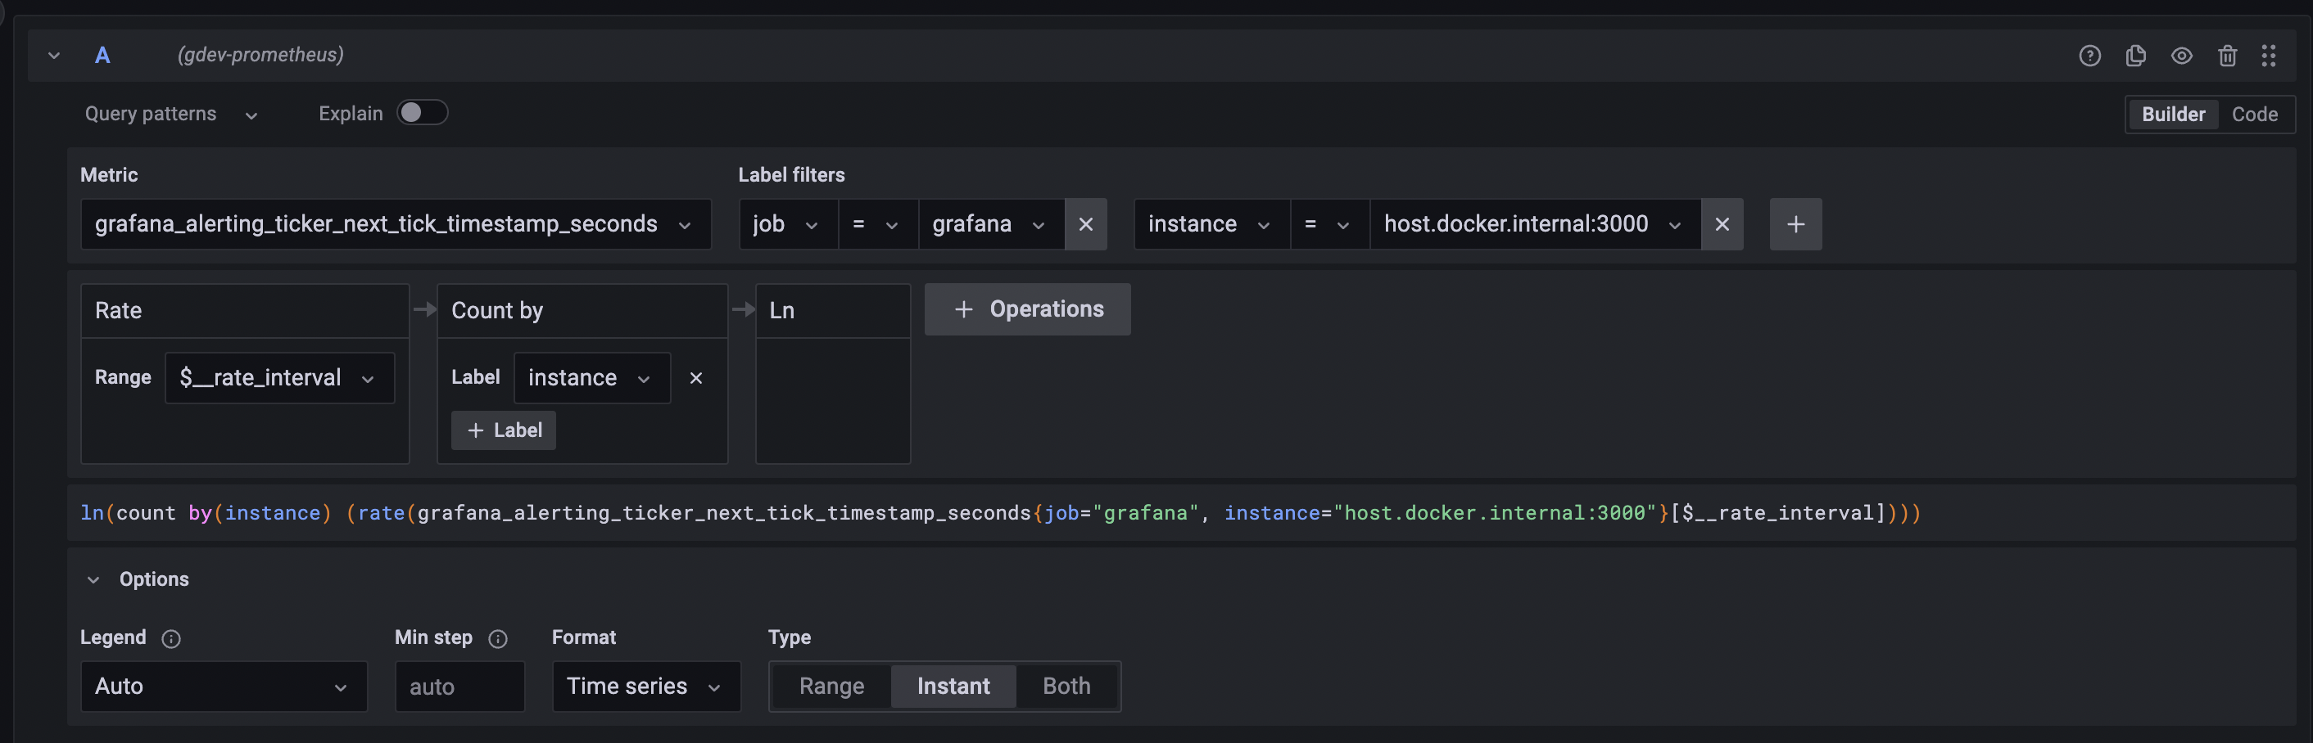Image resolution: width=2313 pixels, height=743 pixels.
Task: Collapse query A with the chevron
Action: point(54,55)
